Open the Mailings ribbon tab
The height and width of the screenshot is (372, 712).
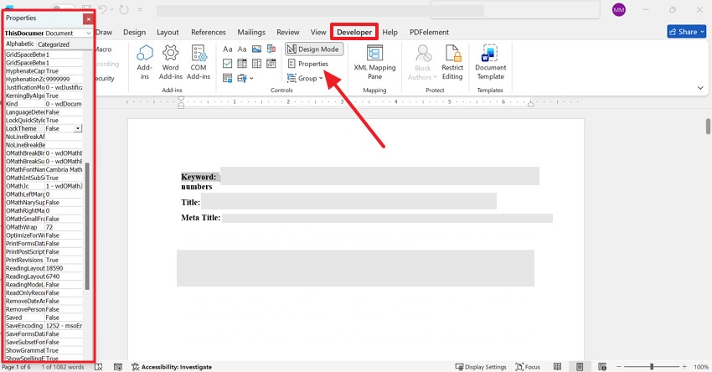pos(251,32)
